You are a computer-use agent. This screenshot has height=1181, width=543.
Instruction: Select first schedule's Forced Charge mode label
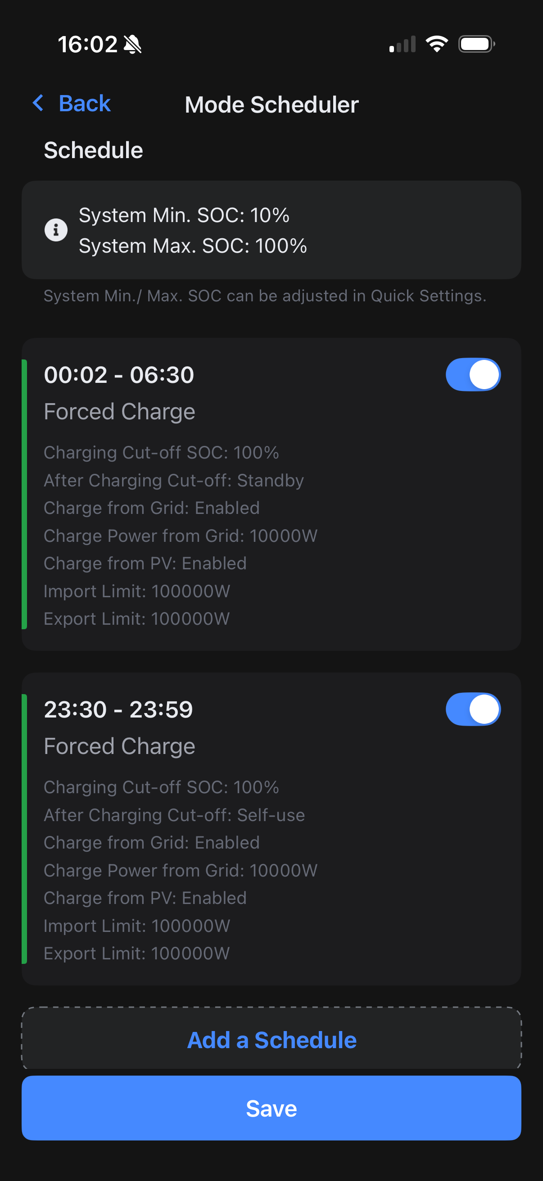point(120,411)
